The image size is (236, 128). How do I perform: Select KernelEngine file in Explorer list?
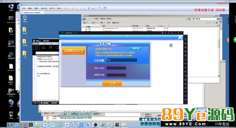click(x=111, y=28)
